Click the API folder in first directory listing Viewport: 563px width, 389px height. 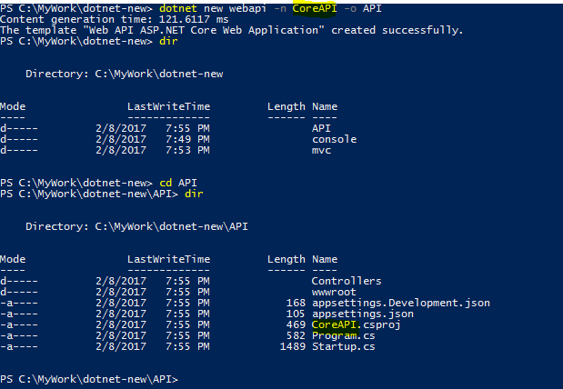point(322,128)
